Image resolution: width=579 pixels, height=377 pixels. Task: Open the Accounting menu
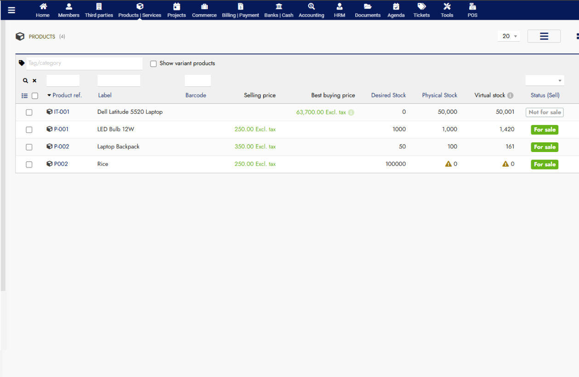pos(311,10)
